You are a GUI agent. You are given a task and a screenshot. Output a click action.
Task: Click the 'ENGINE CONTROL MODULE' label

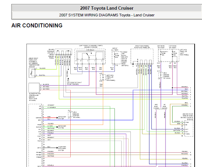coord(187,119)
